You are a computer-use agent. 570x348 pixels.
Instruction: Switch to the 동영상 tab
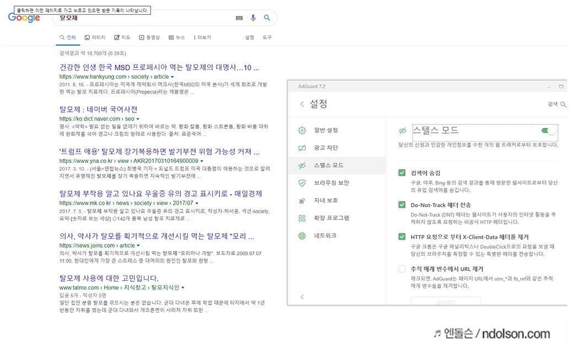coord(149,37)
